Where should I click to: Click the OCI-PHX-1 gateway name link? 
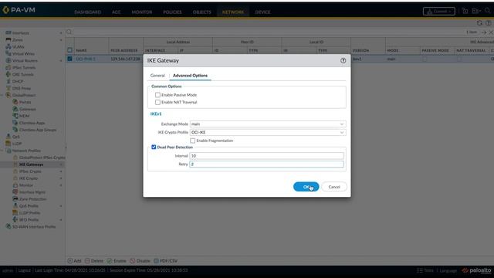tap(86, 59)
